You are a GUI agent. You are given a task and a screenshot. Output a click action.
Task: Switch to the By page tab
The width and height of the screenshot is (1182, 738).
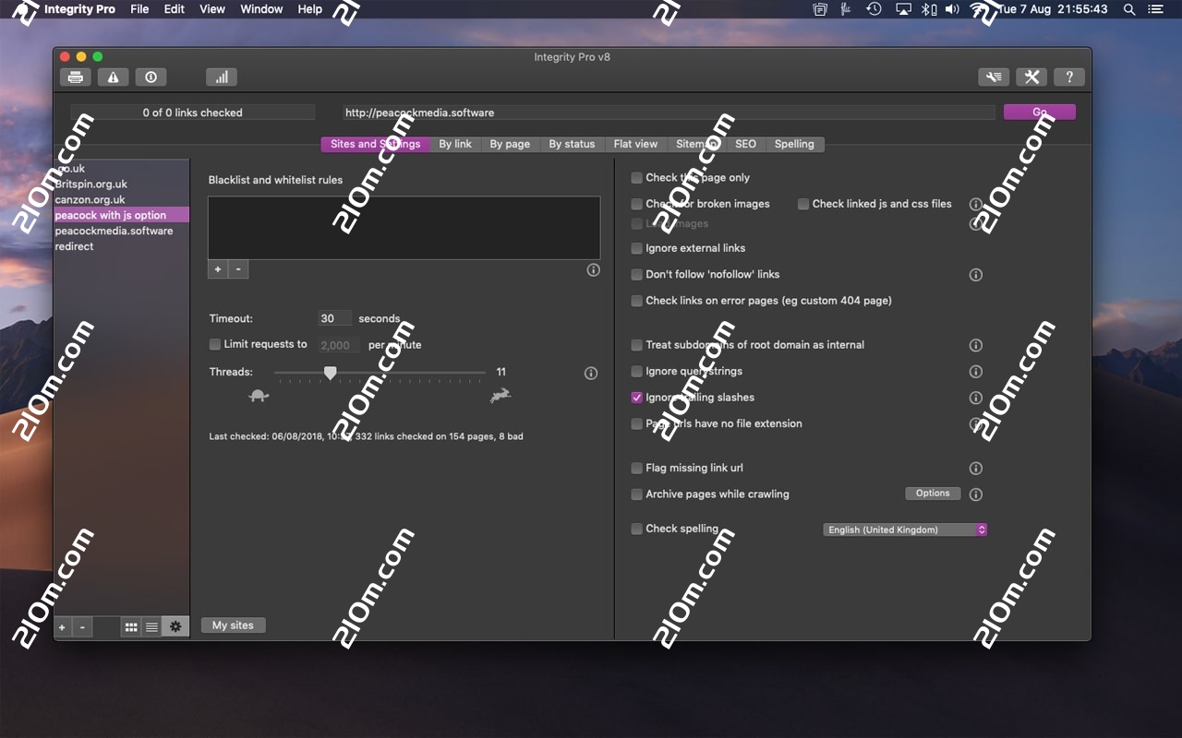tap(510, 144)
